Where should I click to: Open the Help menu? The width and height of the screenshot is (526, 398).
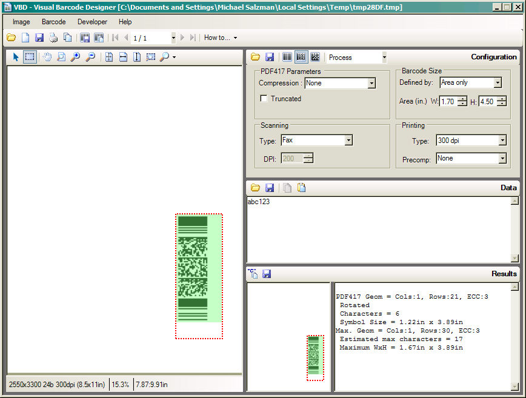[125, 22]
